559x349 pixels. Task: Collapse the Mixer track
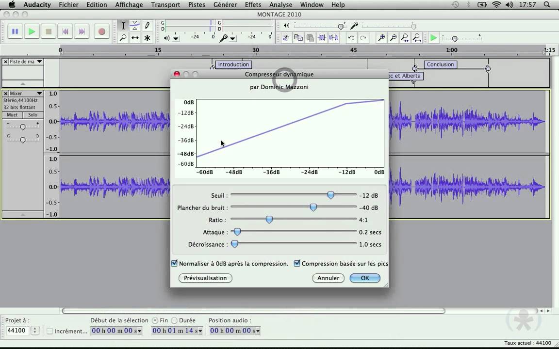[23, 215]
